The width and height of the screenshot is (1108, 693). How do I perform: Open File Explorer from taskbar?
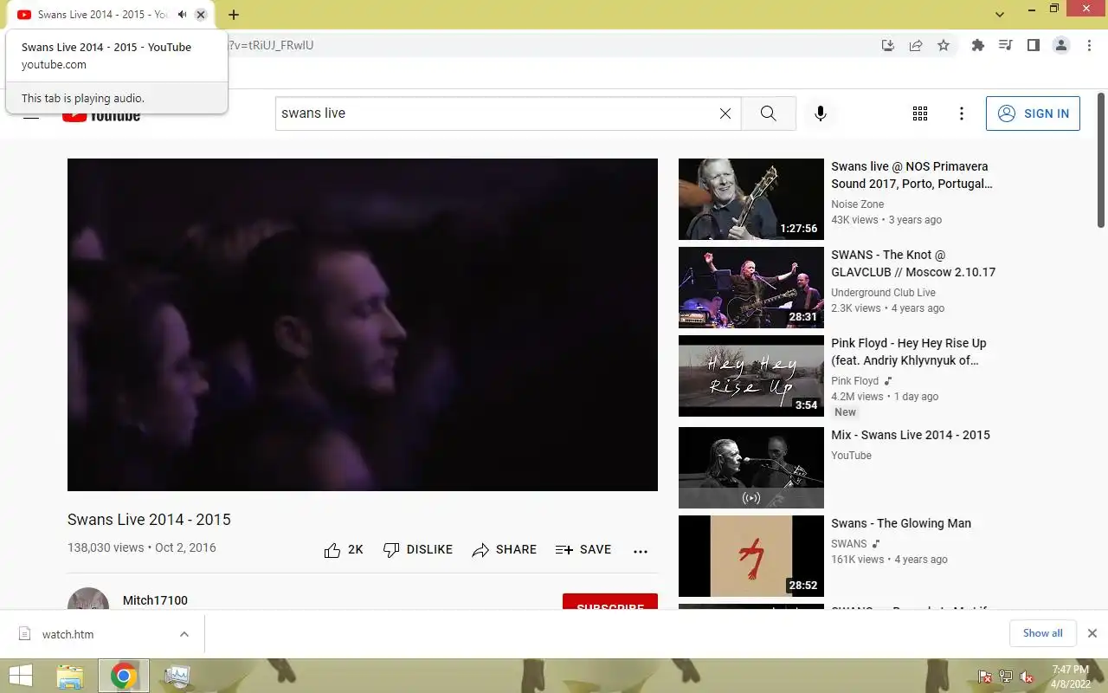coord(70,676)
